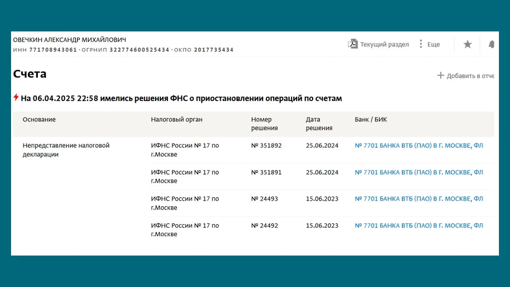Open bank link for decision № 351892

coord(419,145)
